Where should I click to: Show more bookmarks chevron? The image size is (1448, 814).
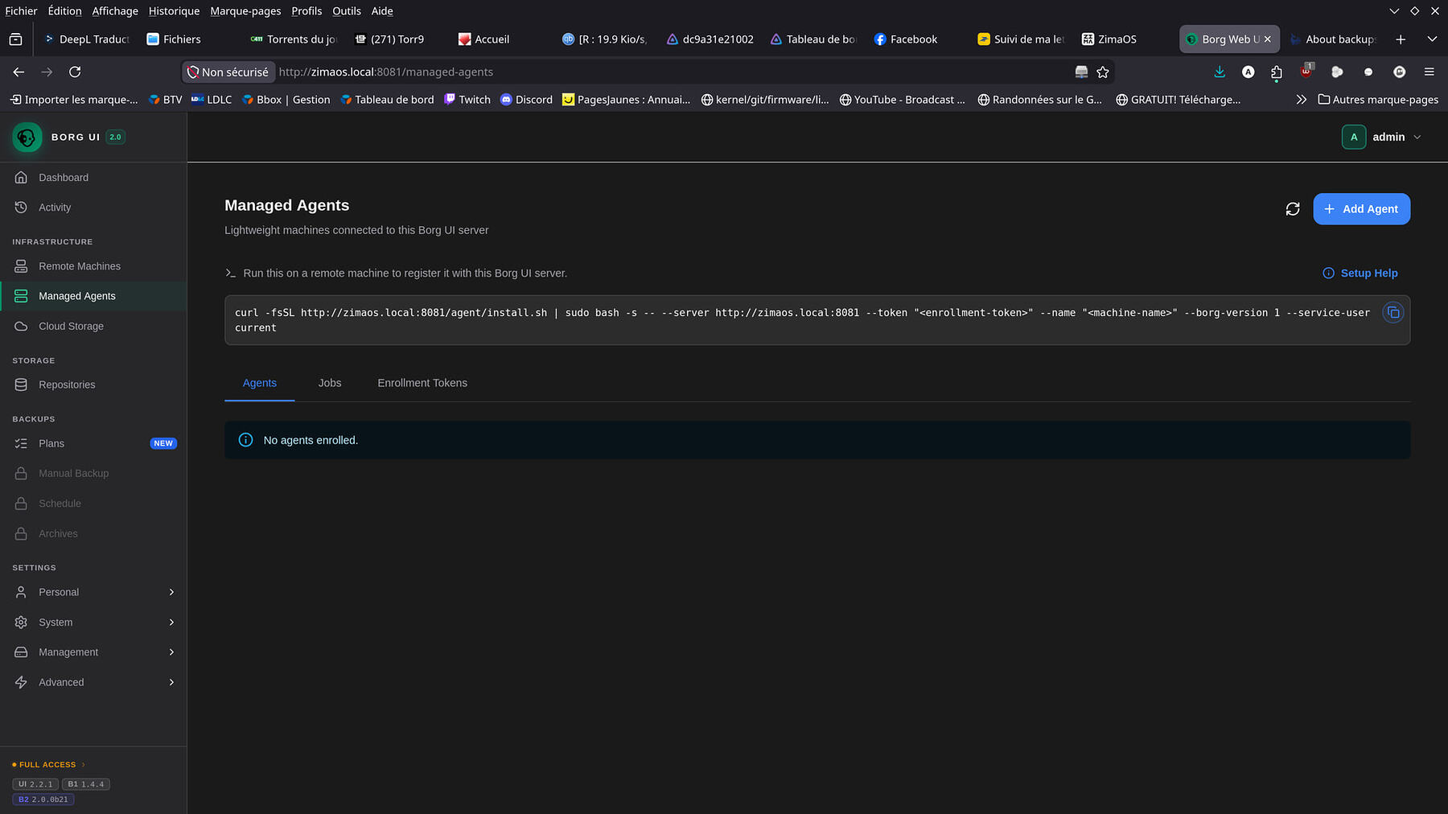pyautogui.click(x=1301, y=100)
